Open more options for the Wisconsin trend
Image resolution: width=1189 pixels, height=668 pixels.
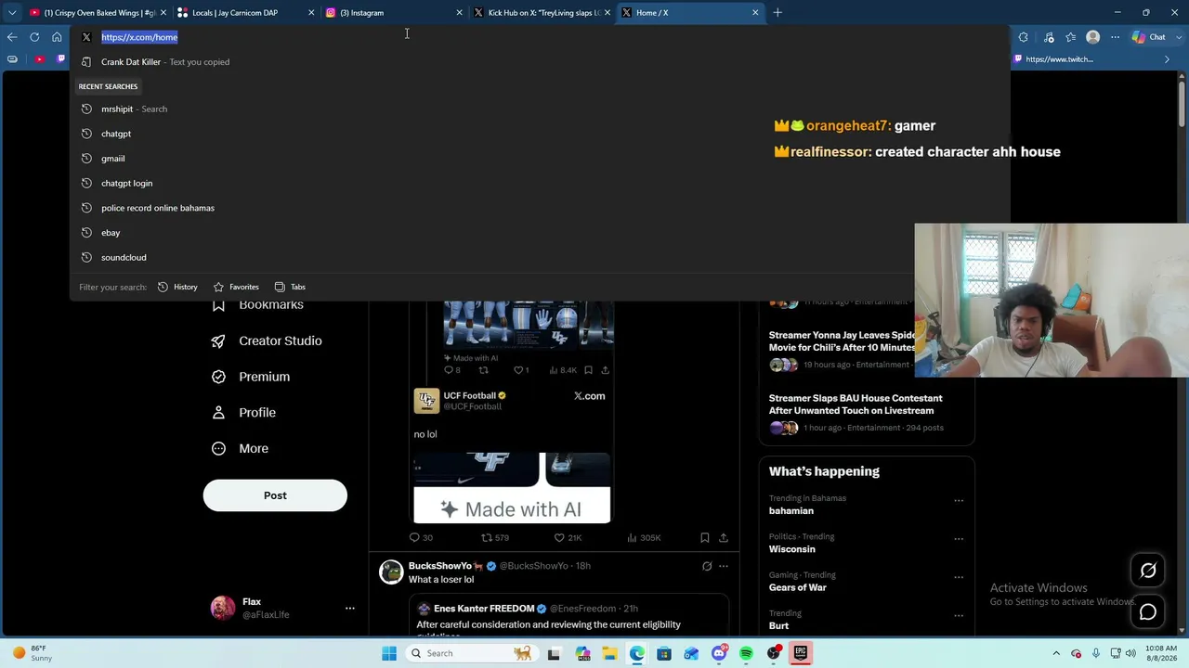coord(959,539)
